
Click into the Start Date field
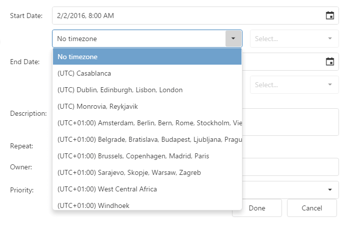coord(185,16)
